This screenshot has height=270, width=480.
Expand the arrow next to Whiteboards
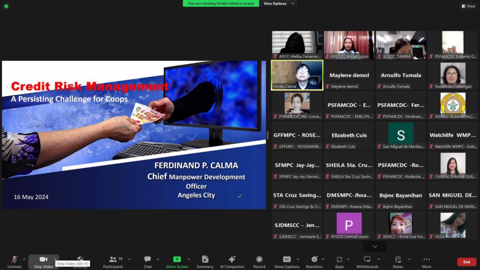[x=379, y=259]
